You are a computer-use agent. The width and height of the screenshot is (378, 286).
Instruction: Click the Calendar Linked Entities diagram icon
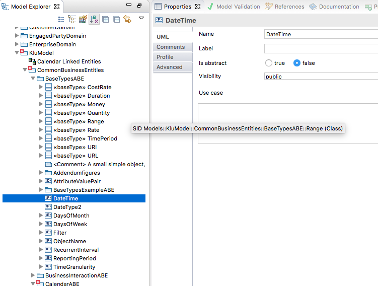pyautogui.click(x=32, y=61)
